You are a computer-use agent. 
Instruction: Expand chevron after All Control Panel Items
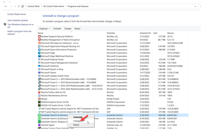click(x=66, y=6)
